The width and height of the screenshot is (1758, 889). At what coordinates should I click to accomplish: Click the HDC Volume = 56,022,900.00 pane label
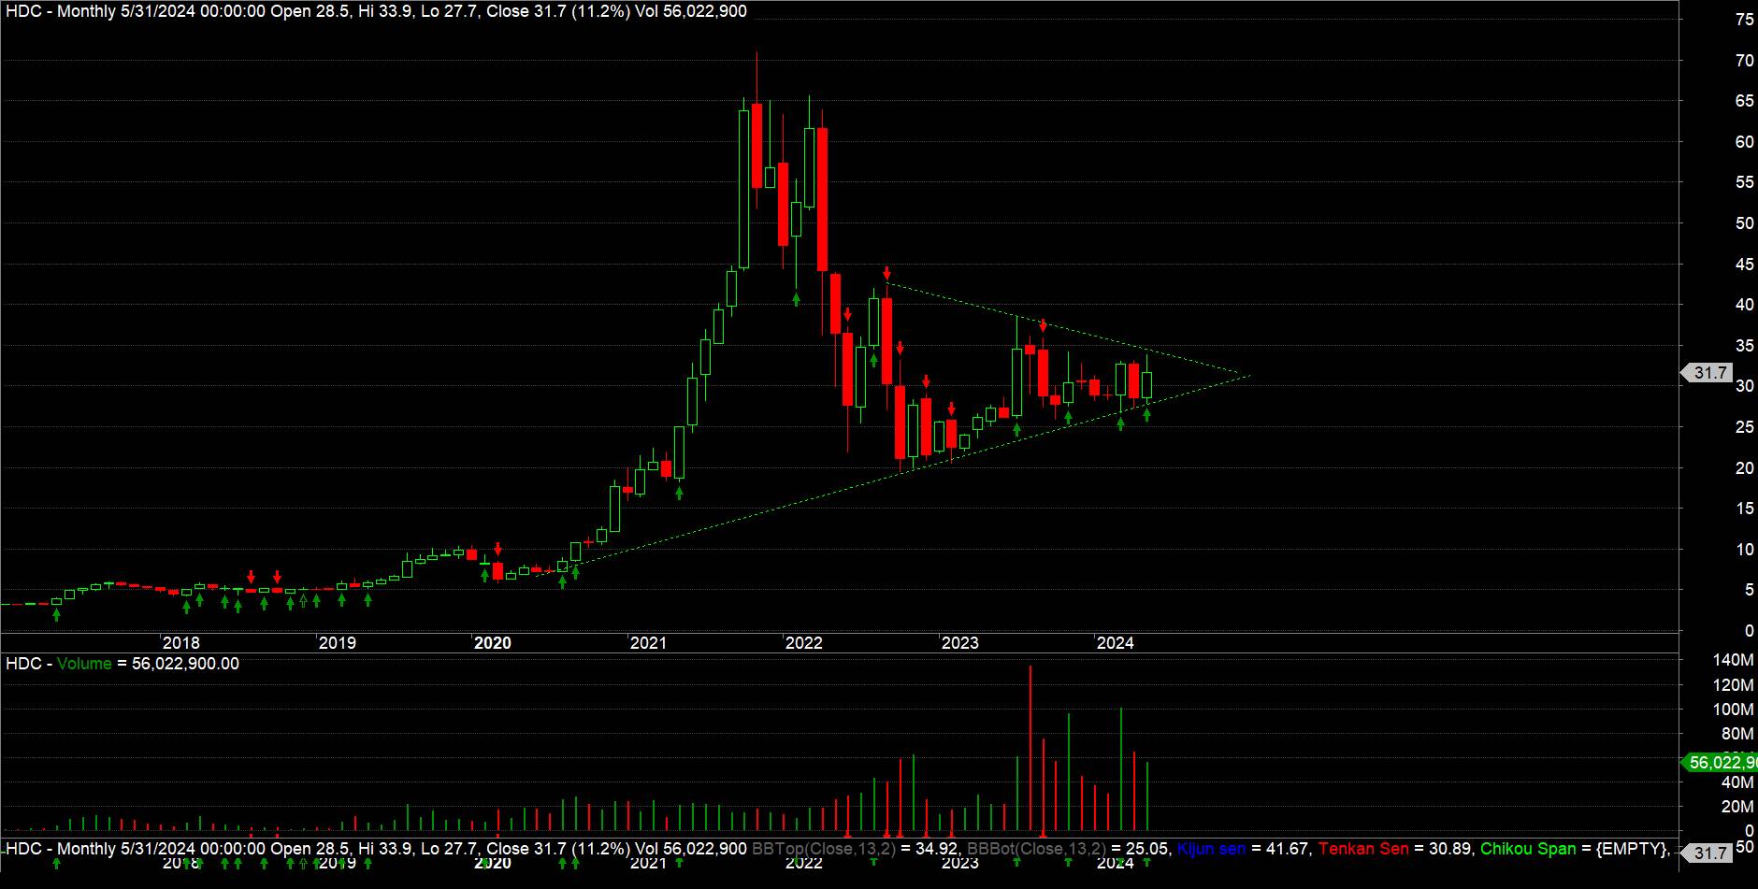pos(122,664)
